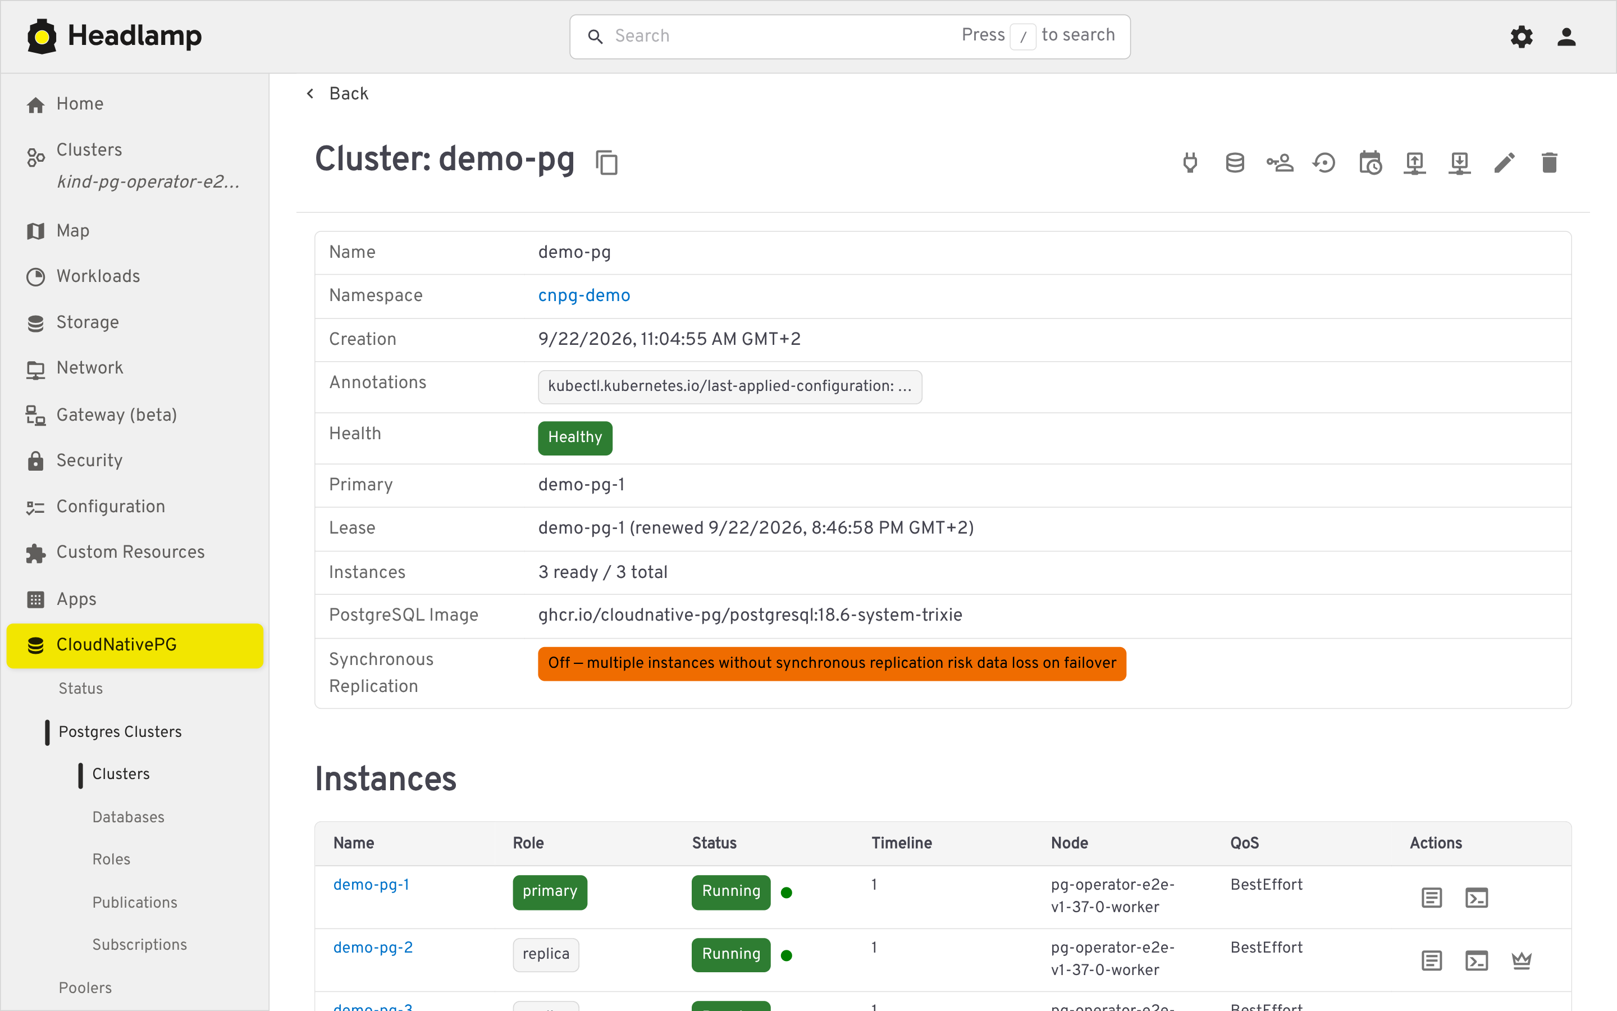Click the synchronous replication Off warning badge
The image size is (1617, 1011).
[832, 663]
